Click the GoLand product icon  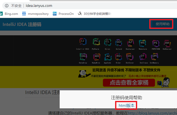119,42
